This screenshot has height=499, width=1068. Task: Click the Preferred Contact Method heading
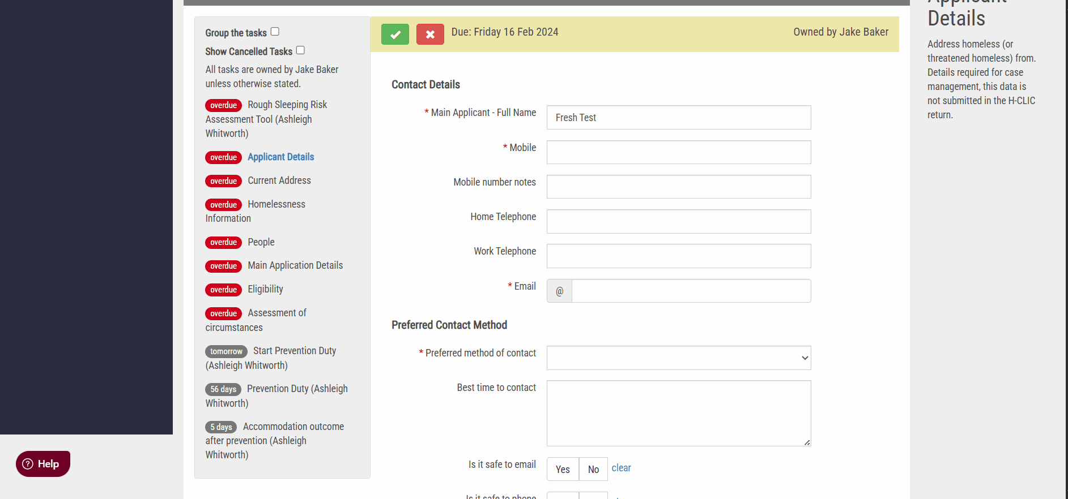pos(449,325)
